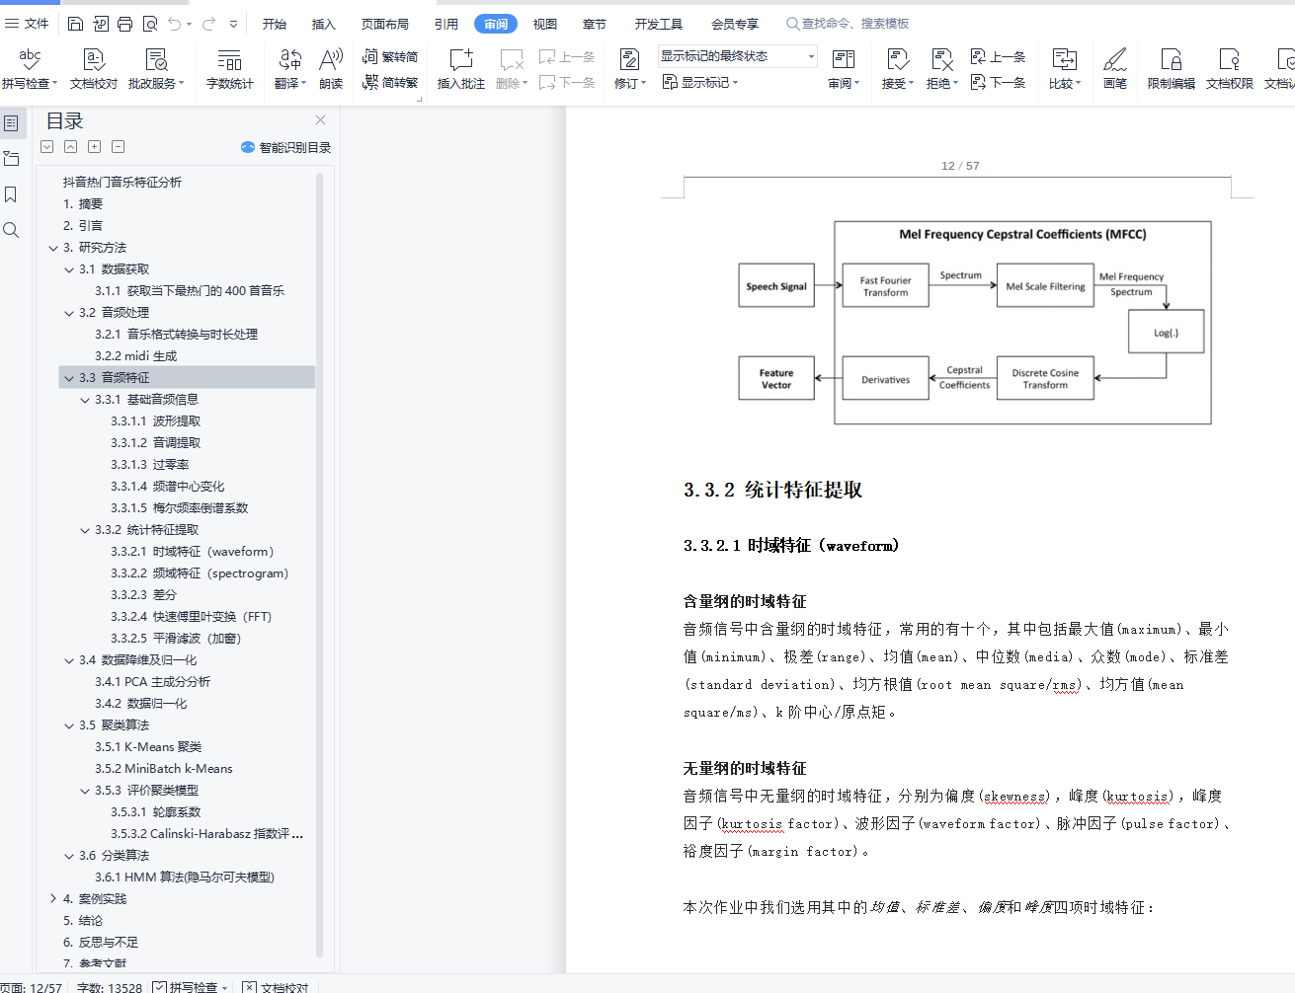This screenshot has height=993, width=1295.
Task: Open the word count tool
Action: [229, 69]
